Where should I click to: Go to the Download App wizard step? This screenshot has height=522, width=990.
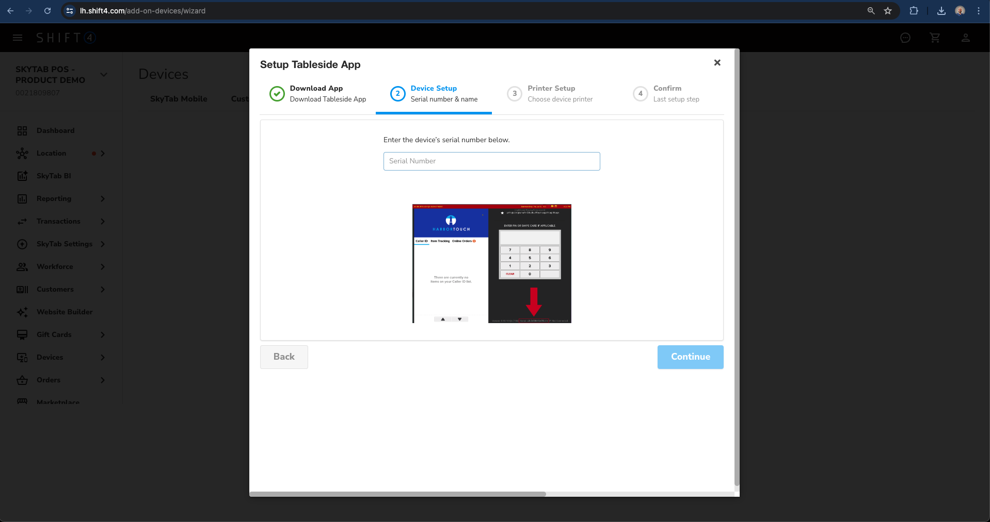317,94
